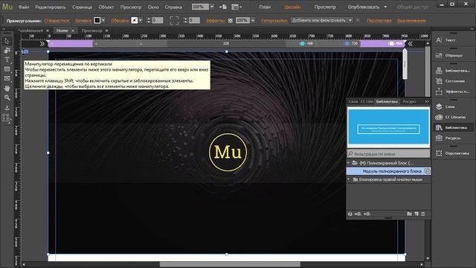
Task: Click the Эффекты link
Action: click(216, 21)
